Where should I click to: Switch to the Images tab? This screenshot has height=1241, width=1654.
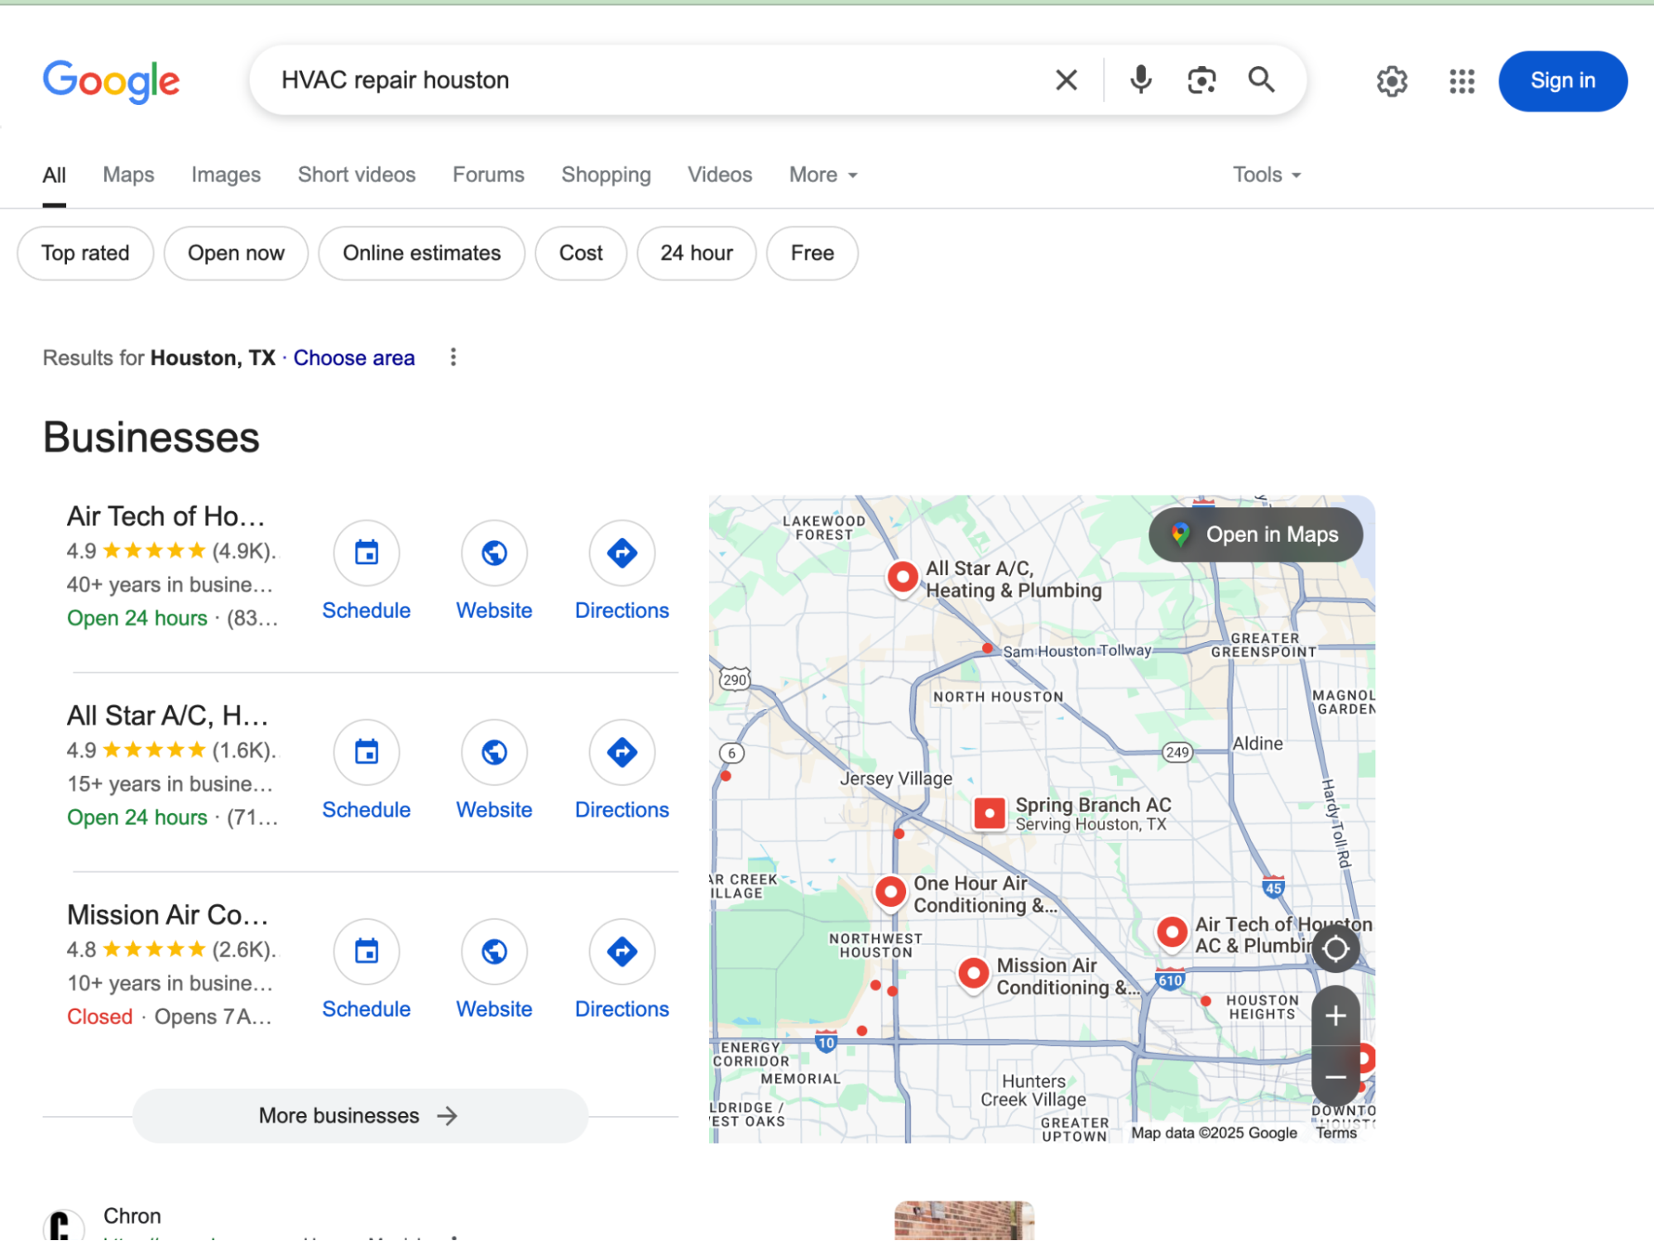tap(225, 175)
